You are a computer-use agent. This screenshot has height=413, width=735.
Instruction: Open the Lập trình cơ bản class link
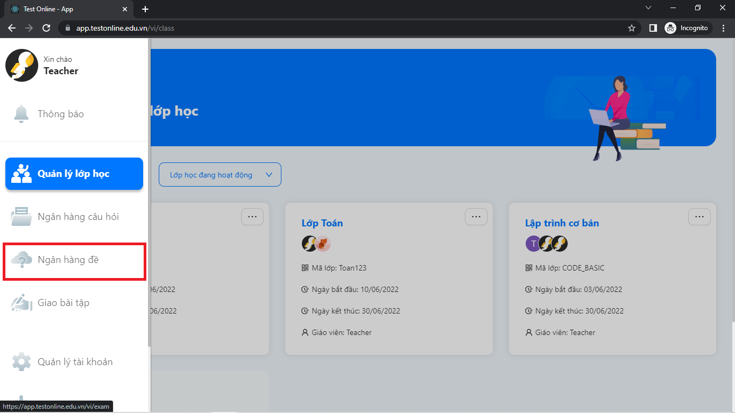[x=562, y=223]
